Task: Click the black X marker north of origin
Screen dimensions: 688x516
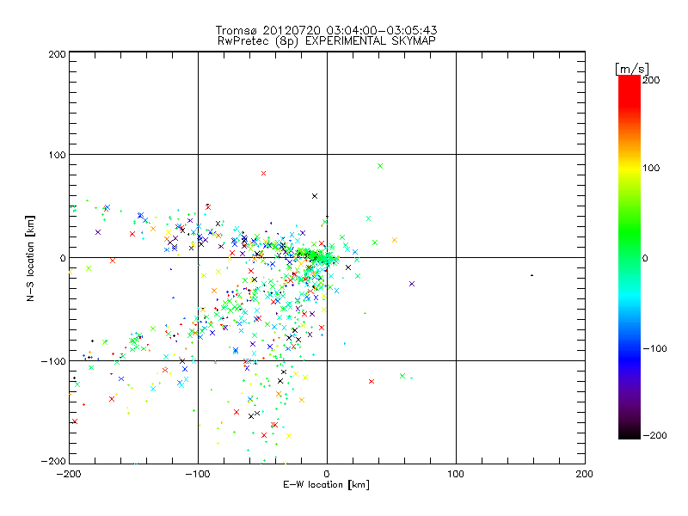Action: [315, 196]
